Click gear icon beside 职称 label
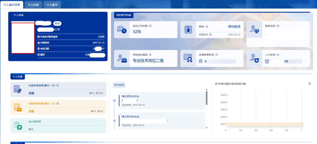This screenshot has width=317, height=144. click(207, 27)
